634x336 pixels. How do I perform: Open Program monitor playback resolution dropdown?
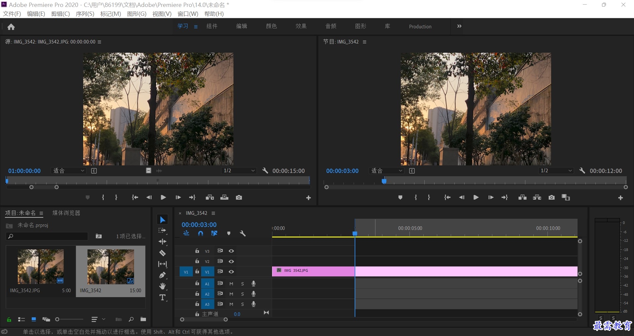pyautogui.click(x=556, y=171)
